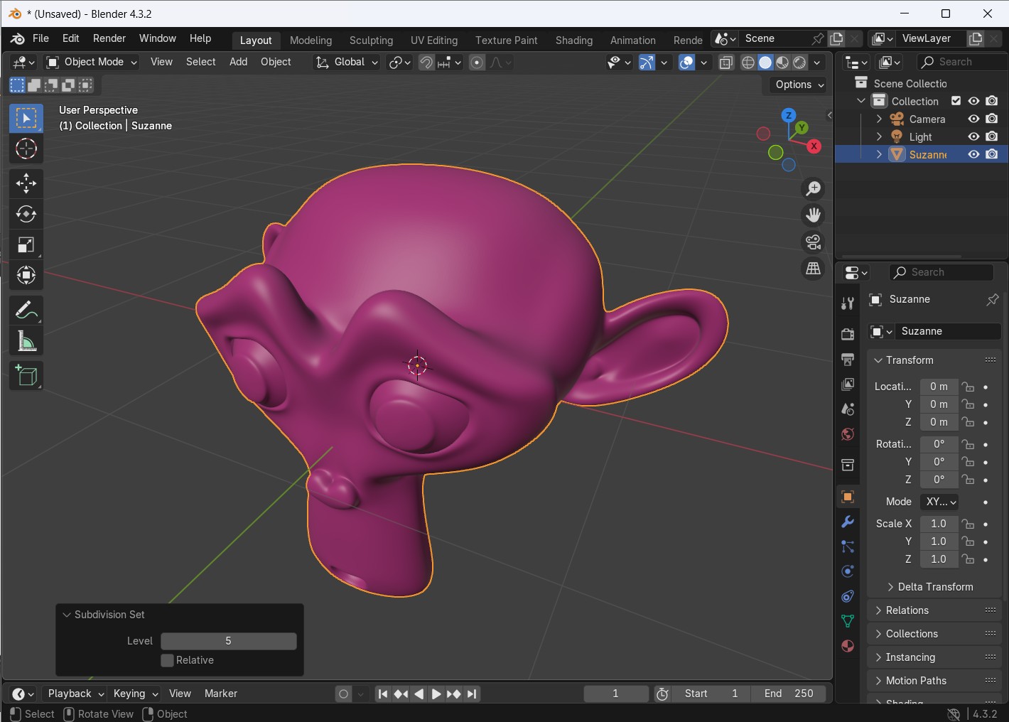This screenshot has height=722, width=1009.
Task: Switch to wireframe viewport shading
Action: coord(748,63)
